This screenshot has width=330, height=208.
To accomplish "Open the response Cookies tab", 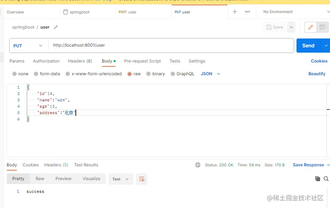I will coord(31,165).
